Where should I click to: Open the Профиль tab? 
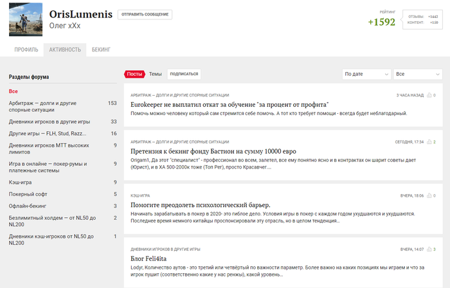click(x=26, y=50)
